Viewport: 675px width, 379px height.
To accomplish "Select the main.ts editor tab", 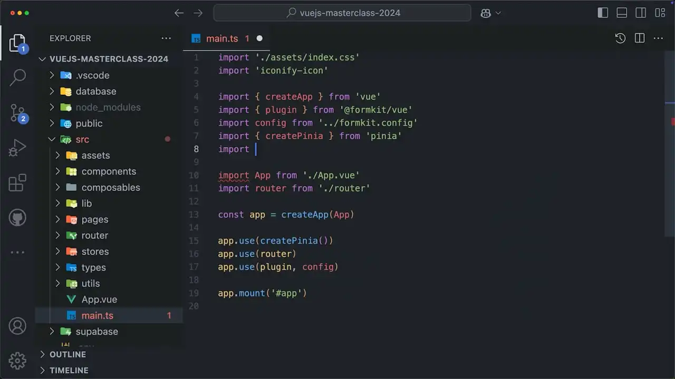I will [227, 38].
